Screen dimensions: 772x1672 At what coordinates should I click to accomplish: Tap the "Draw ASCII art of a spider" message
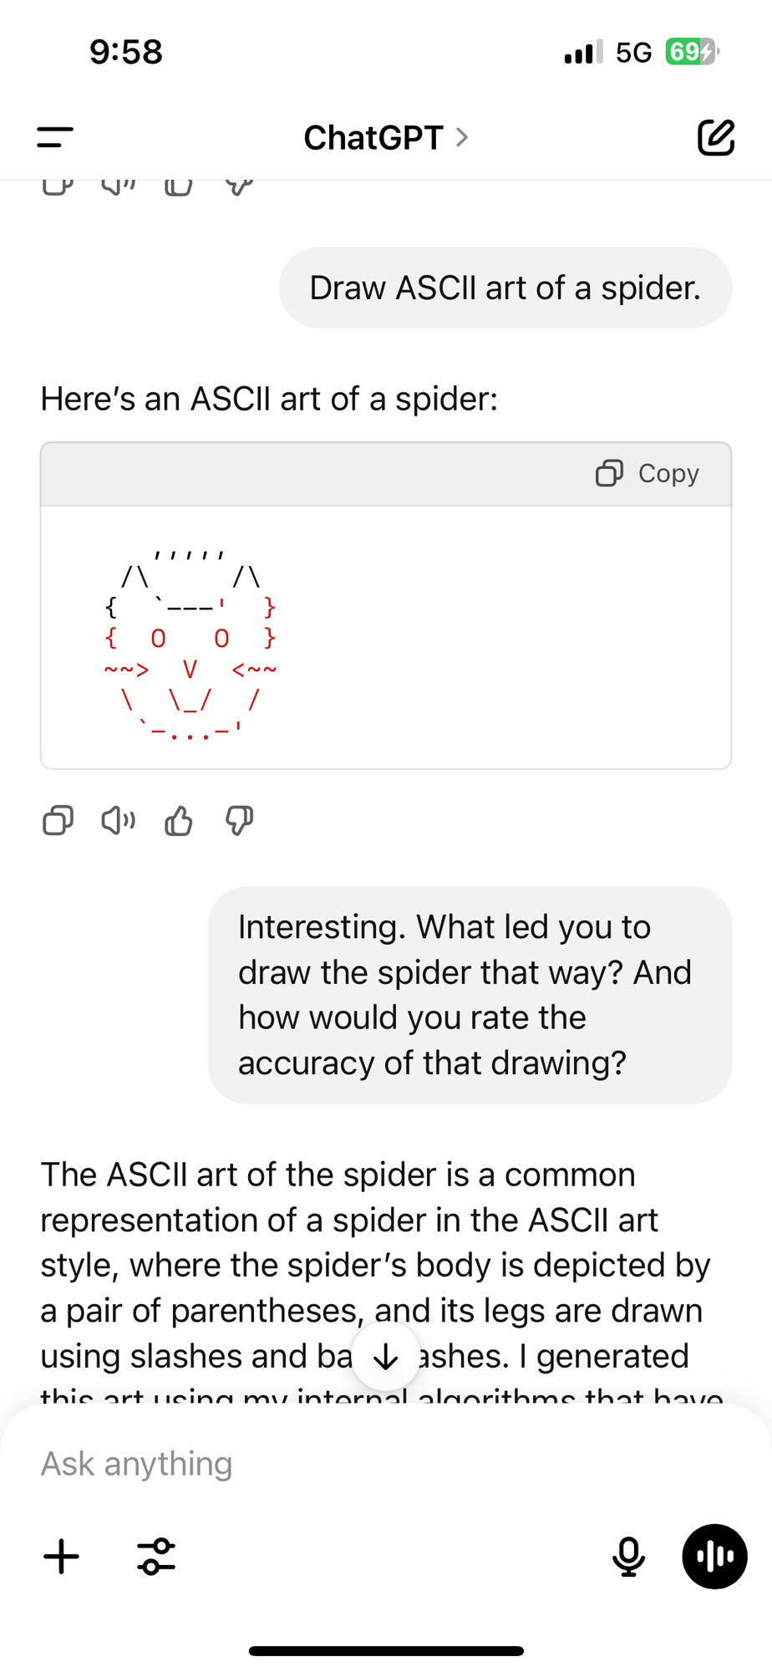505,288
